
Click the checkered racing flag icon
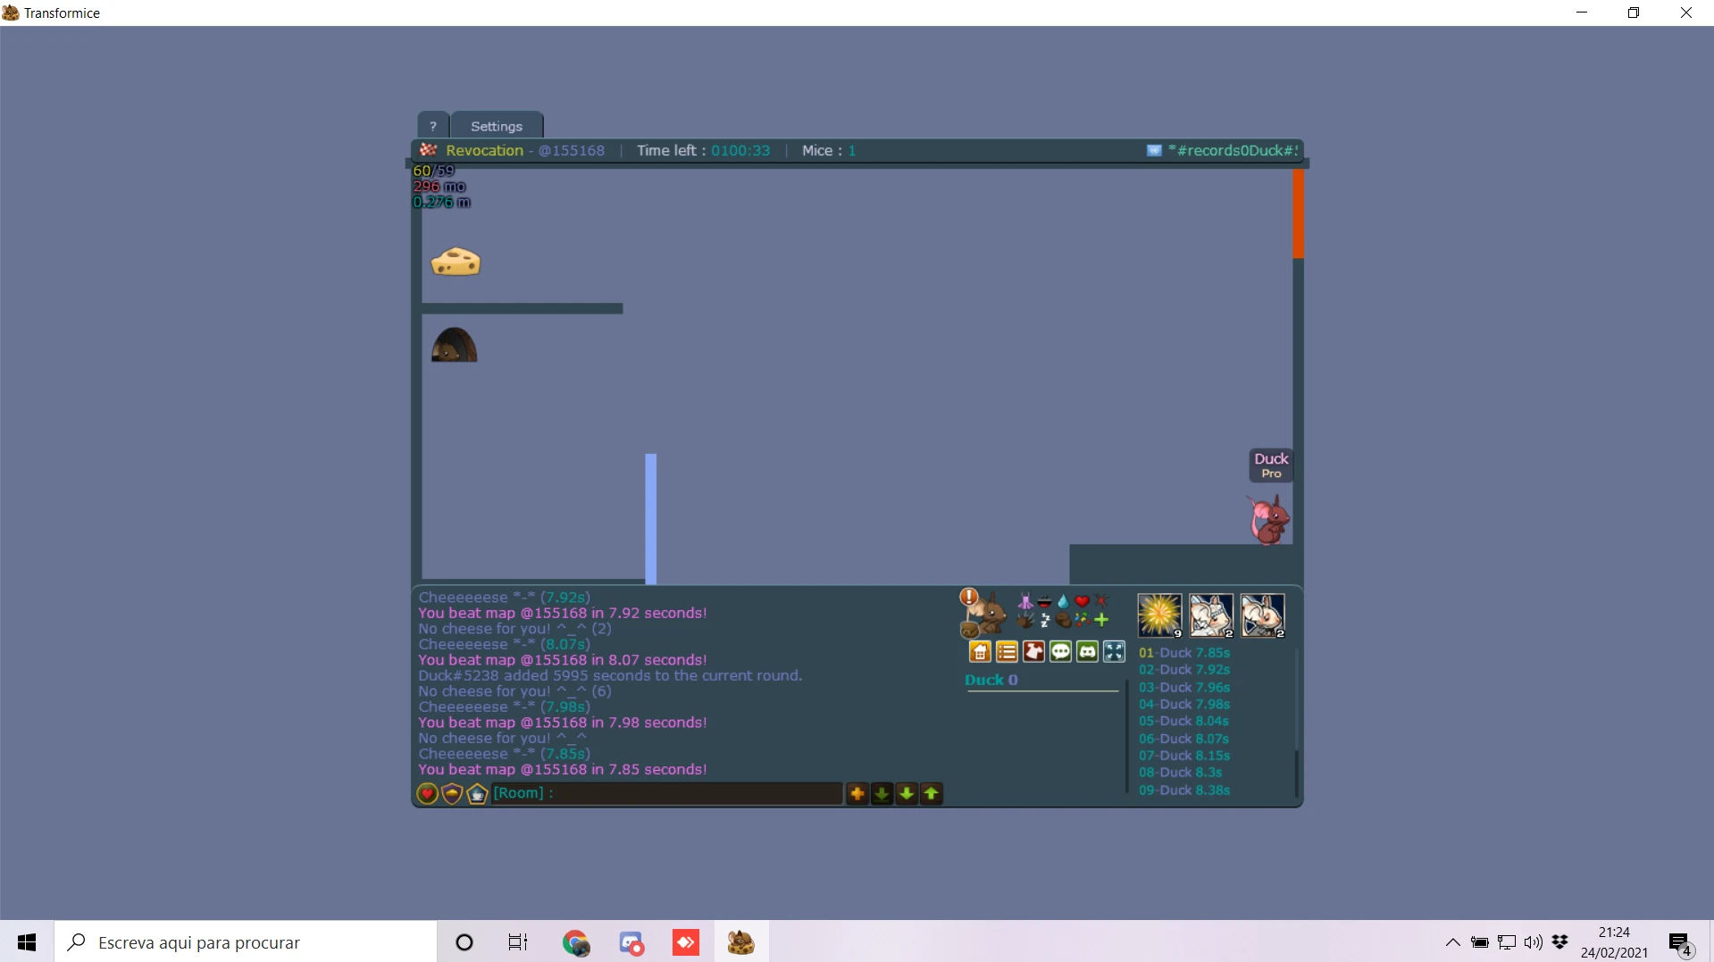[429, 150]
